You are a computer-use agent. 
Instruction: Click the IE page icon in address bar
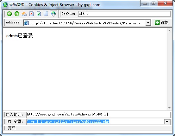click(x=27, y=23)
